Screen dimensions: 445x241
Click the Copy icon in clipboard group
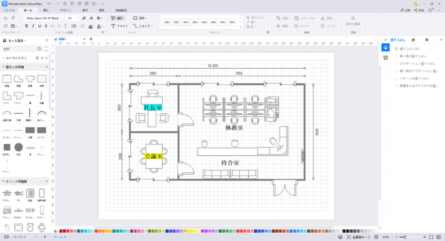5,26
